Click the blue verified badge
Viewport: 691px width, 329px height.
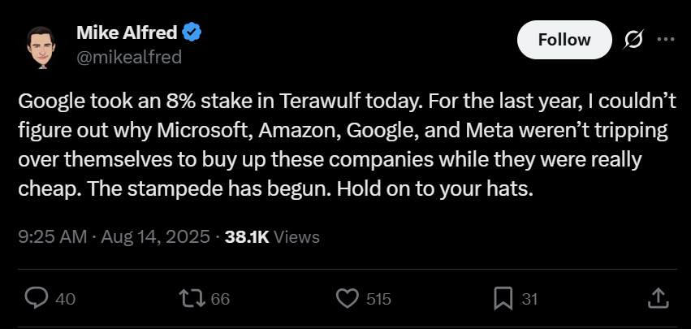192,33
